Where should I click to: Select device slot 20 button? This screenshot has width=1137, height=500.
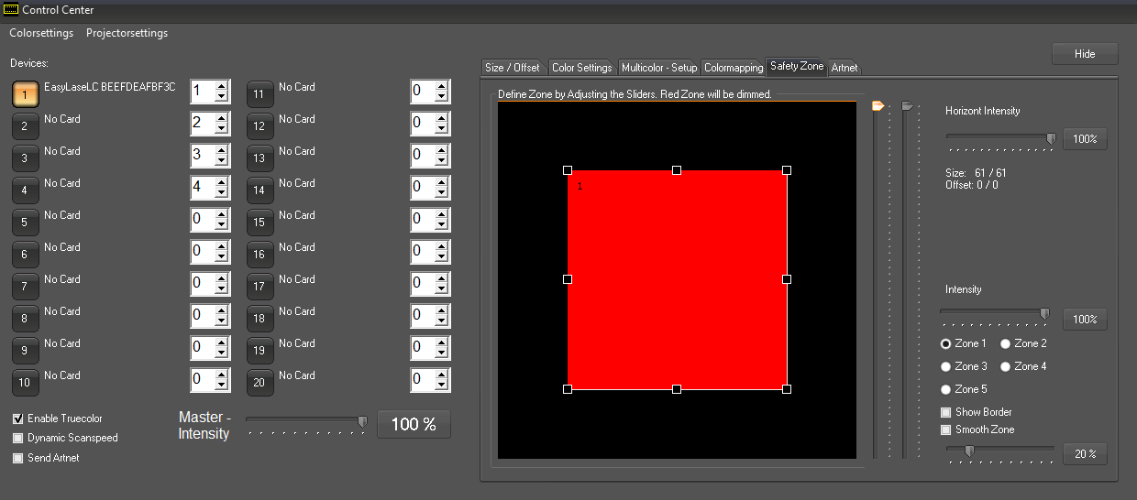click(x=259, y=382)
